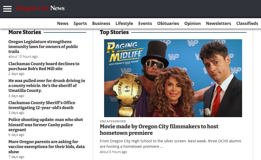The image size is (261, 160).
Task: Click the Oregon City News logo
Action: tap(40, 8)
